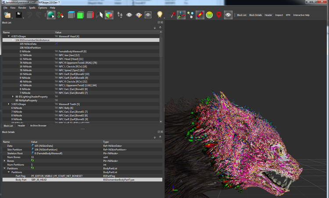Click the Inspect toolbar button
Screen dimensions: 329x198
[279, 15]
